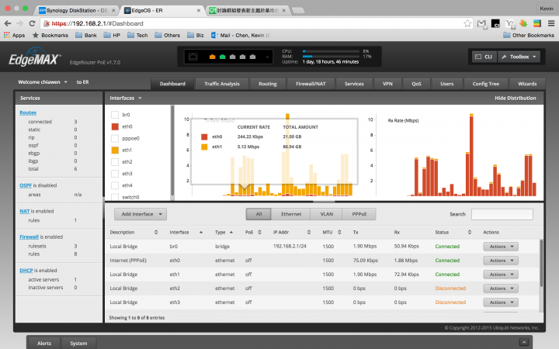Click the EdgeMAX logo

tap(34, 58)
